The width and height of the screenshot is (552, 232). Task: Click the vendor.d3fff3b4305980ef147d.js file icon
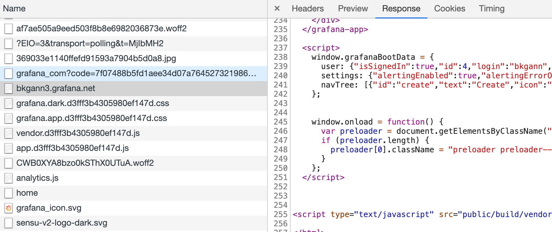[x=9, y=133]
